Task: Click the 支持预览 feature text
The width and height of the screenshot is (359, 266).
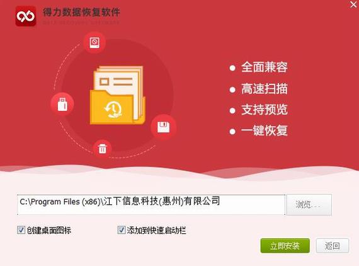Action: (x=265, y=110)
